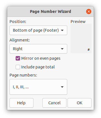Open the 'I, II, III, ...' number format list
The height and width of the screenshot is (118, 101).
[38, 87]
